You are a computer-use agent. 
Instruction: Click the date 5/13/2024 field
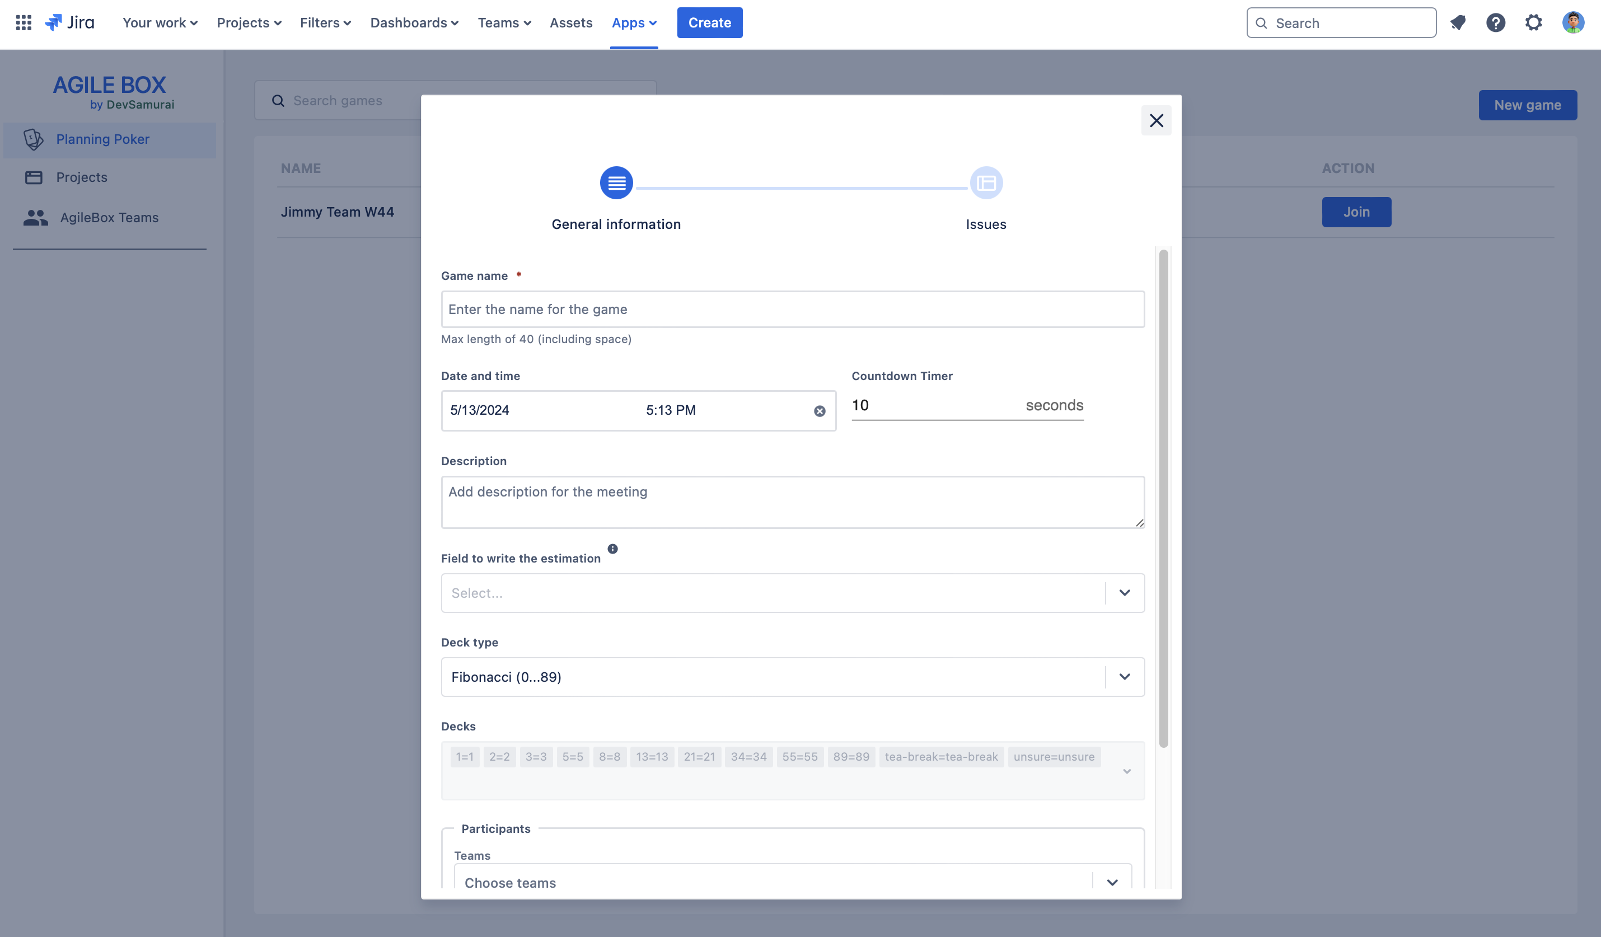click(480, 410)
